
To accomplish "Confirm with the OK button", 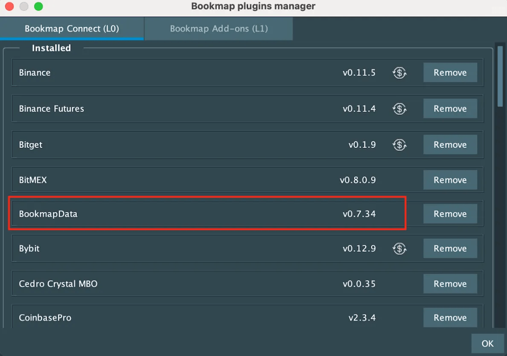I will 488,343.
